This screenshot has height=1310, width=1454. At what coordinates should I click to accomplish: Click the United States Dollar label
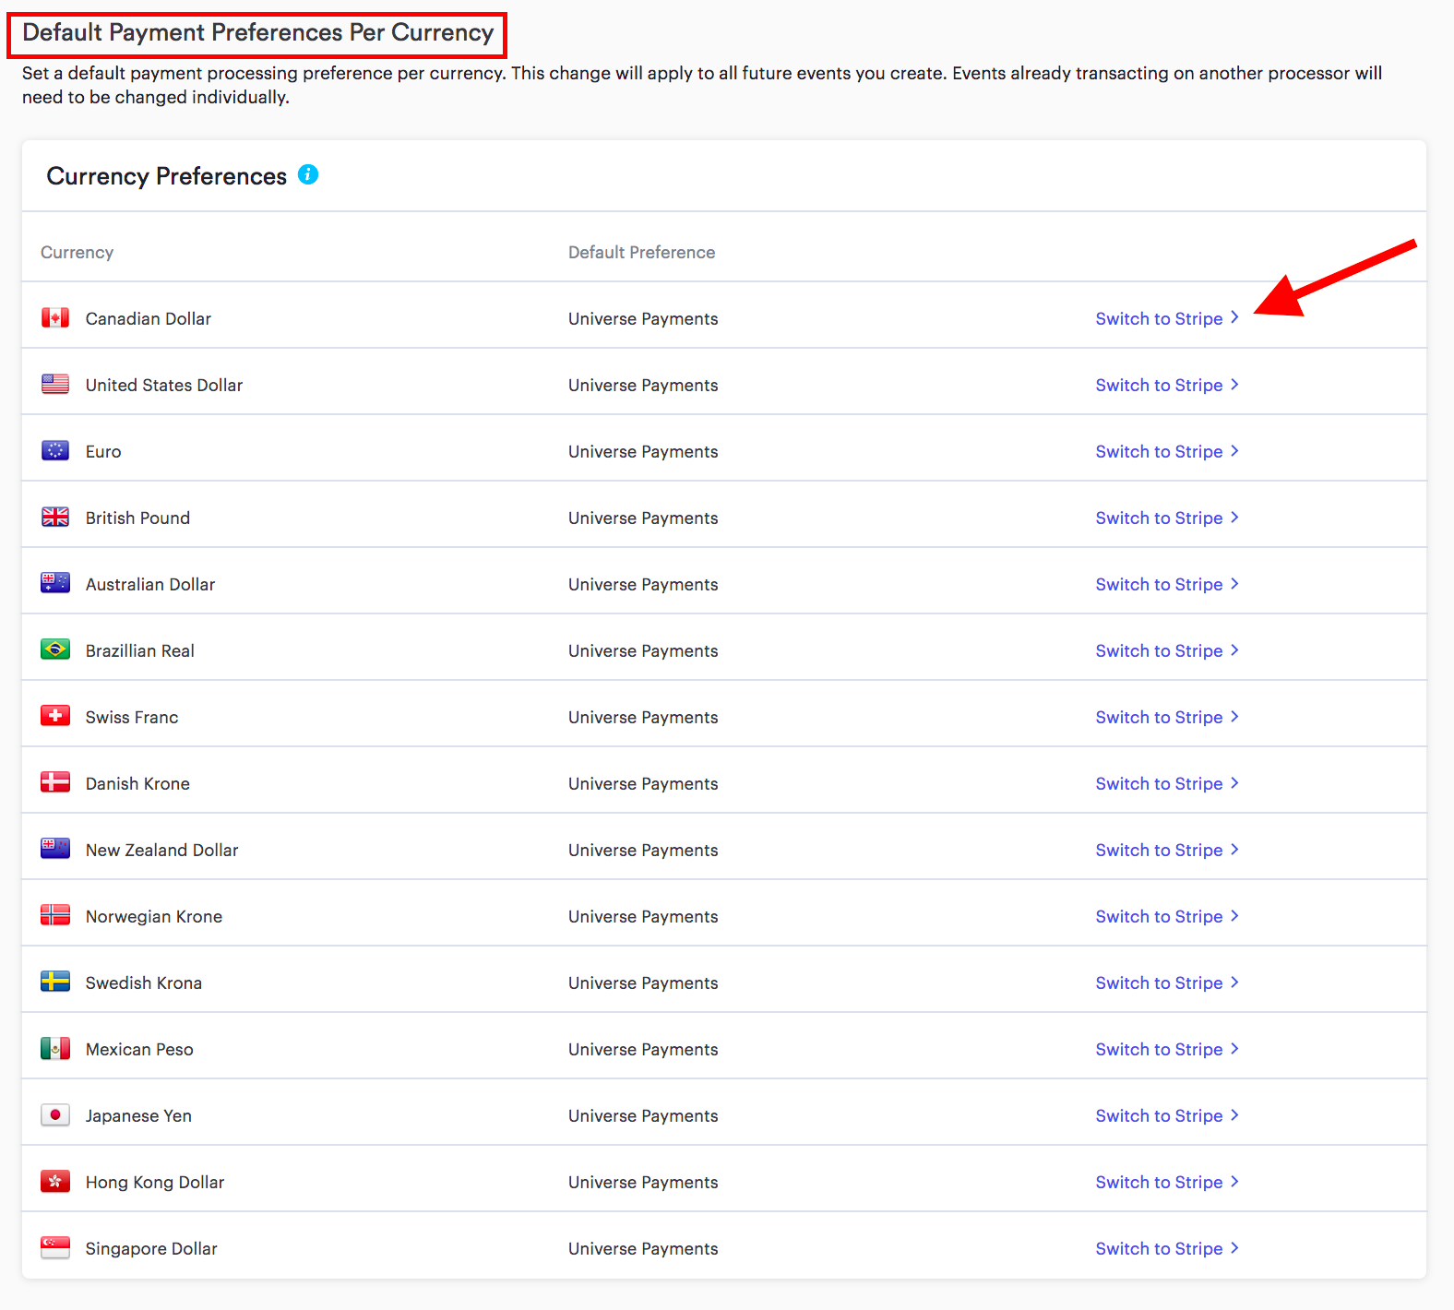(164, 385)
